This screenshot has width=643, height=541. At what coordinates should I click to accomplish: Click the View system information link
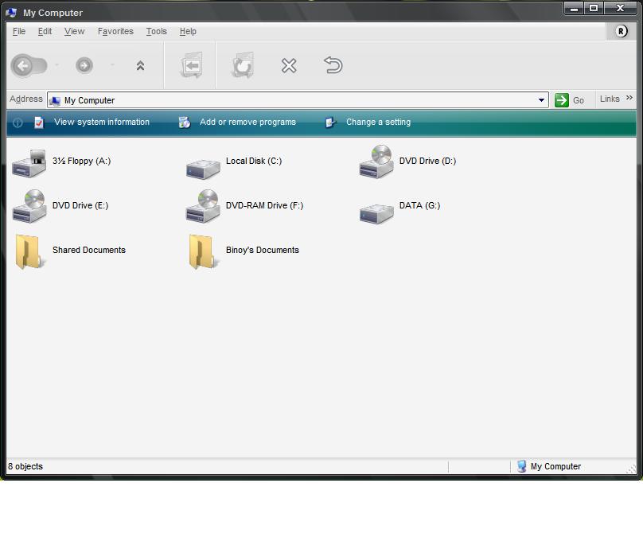click(x=101, y=123)
